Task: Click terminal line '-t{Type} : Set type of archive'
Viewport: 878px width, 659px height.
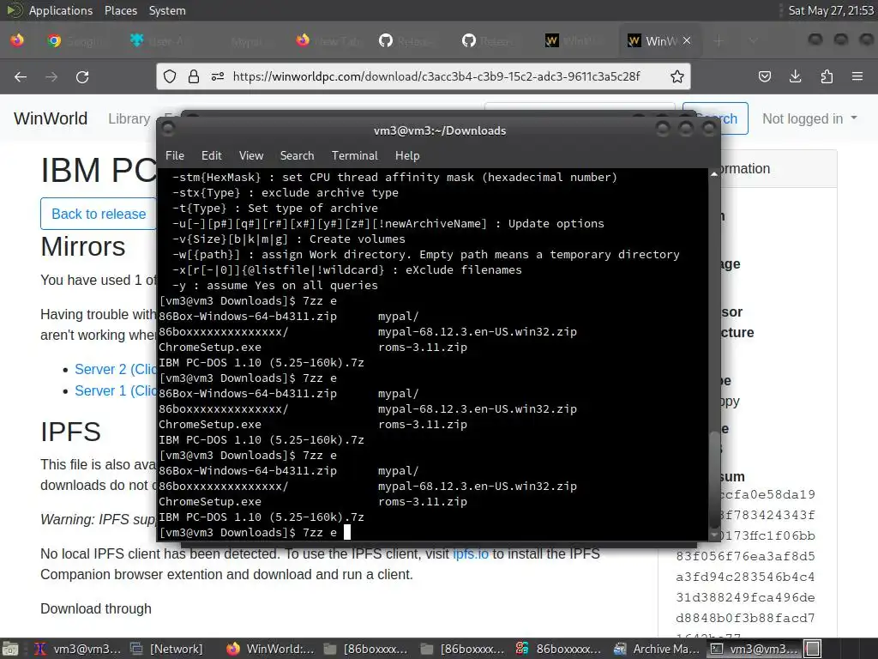Action: [x=275, y=208]
